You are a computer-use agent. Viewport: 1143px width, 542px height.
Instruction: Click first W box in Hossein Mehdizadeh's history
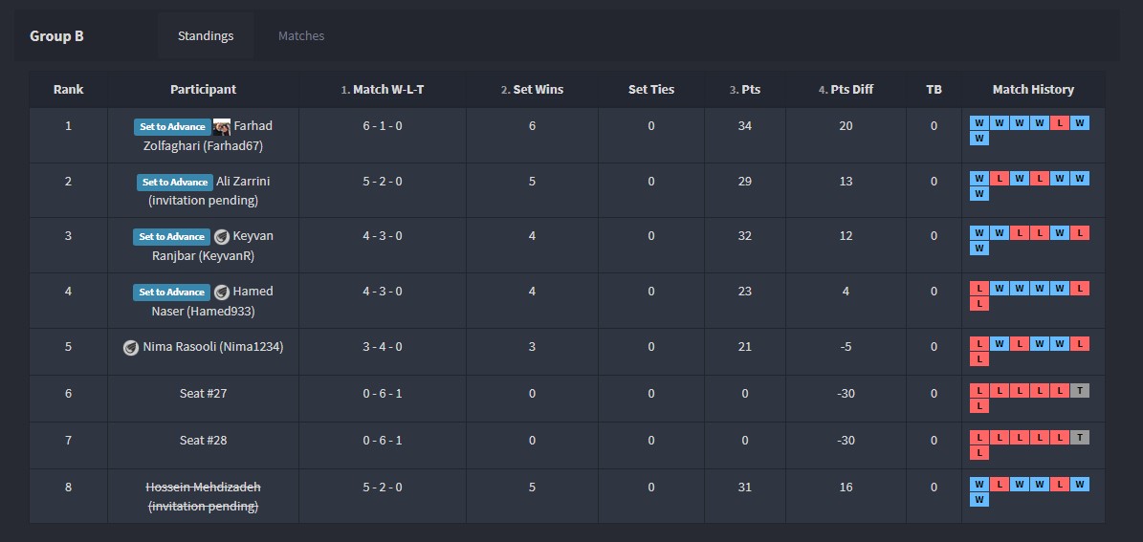(978, 484)
